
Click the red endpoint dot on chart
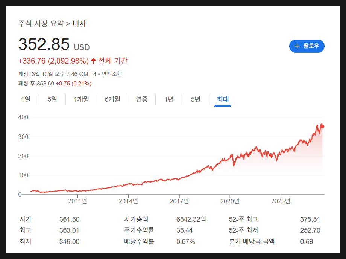tap(322, 126)
